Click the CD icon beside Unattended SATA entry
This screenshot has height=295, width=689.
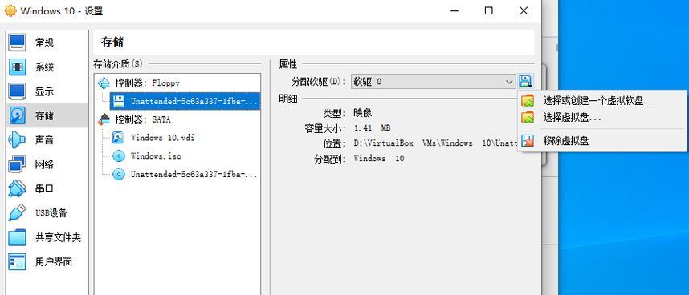[x=119, y=175]
